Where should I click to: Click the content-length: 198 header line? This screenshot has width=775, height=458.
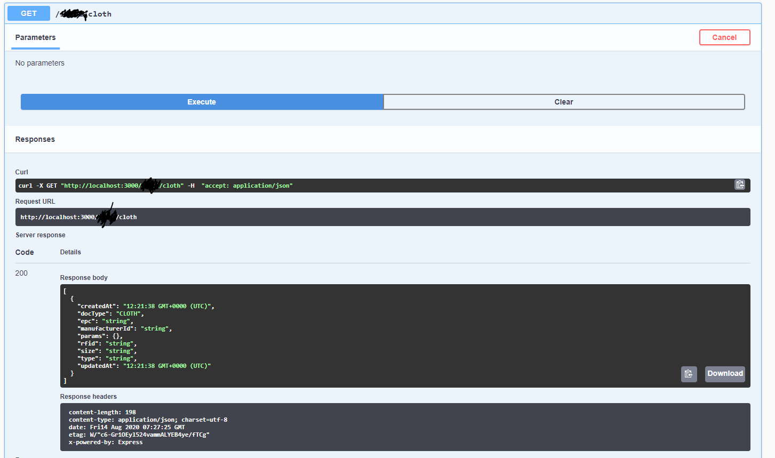102,412
